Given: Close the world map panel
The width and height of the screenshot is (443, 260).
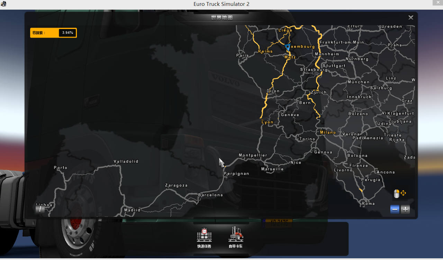Looking at the screenshot, I should tap(411, 18).
